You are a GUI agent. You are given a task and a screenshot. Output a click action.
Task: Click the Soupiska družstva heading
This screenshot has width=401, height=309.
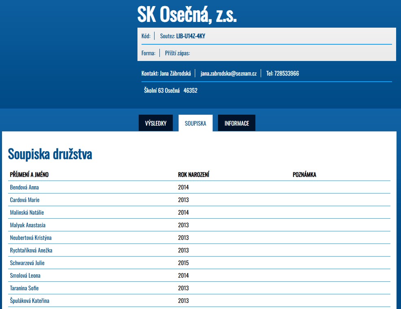pos(50,154)
